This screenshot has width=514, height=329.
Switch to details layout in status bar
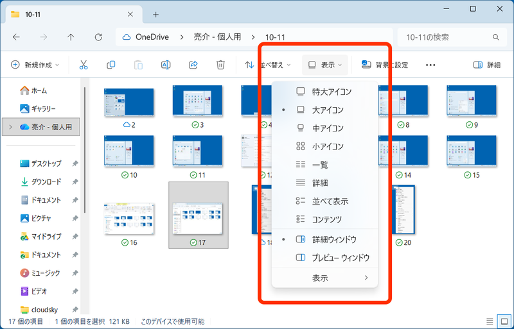pos(490,321)
